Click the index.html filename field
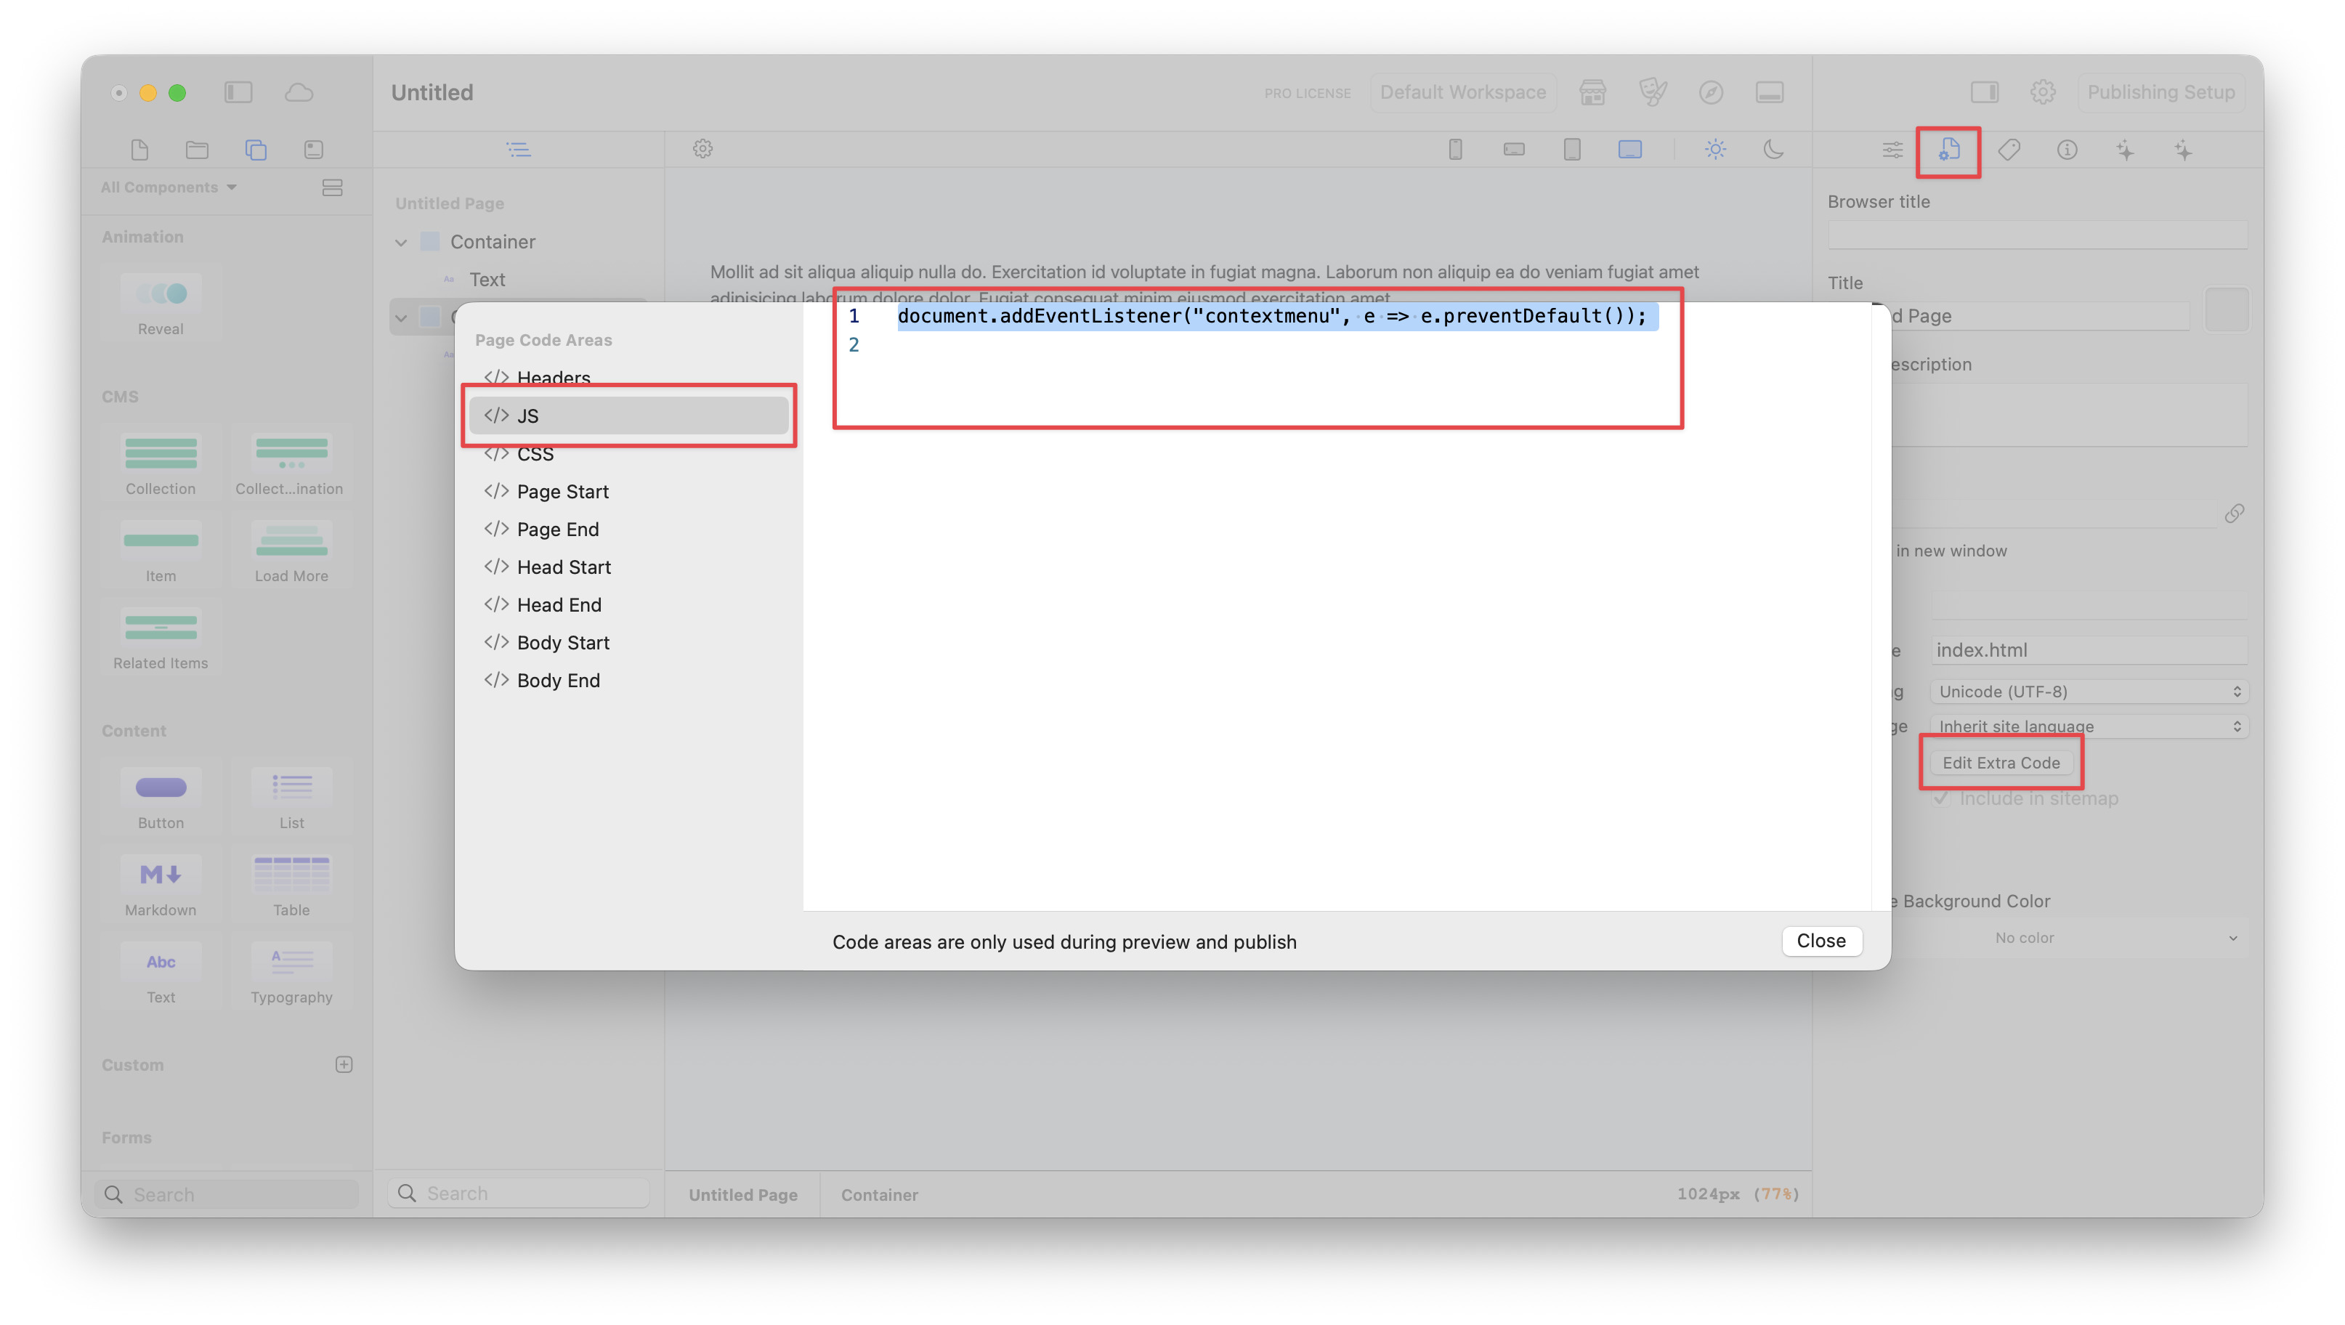Image resolution: width=2345 pixels, height=1325 pixels. pos(2089,649)
